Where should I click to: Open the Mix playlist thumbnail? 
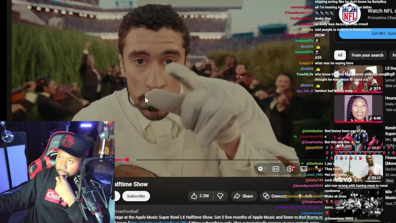pos(358,202)
